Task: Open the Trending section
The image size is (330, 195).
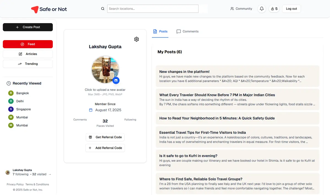Action: (x=28, y=64)
